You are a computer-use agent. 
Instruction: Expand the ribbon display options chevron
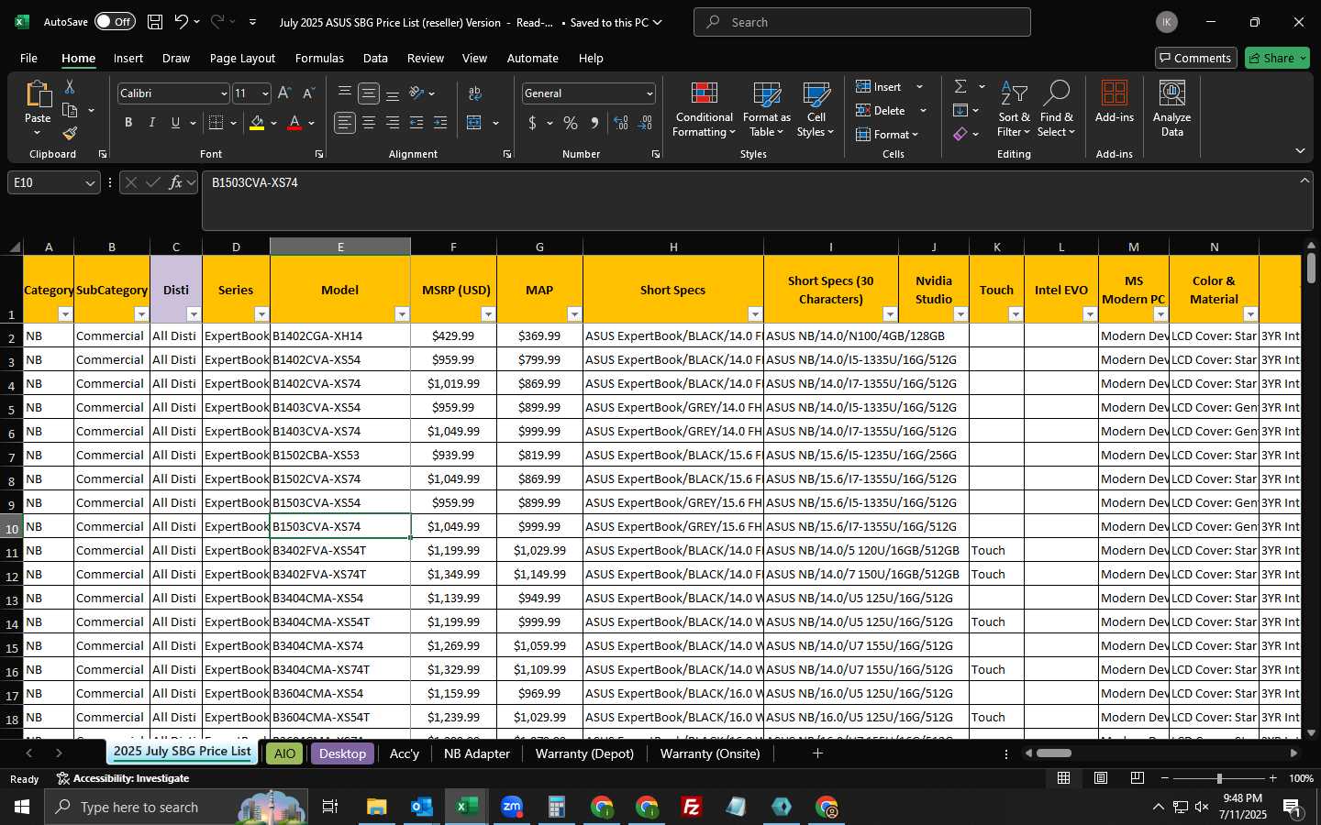[x=1300, y=150]
